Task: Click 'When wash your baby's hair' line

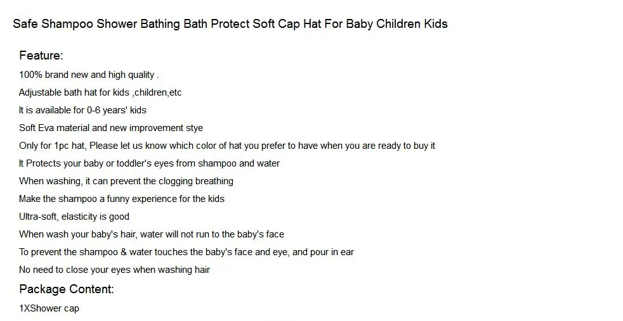Action: pos(152,234)
